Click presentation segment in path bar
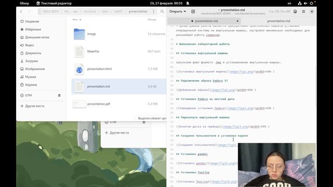This screenshot has height=187, width=333. pos(138,11)
